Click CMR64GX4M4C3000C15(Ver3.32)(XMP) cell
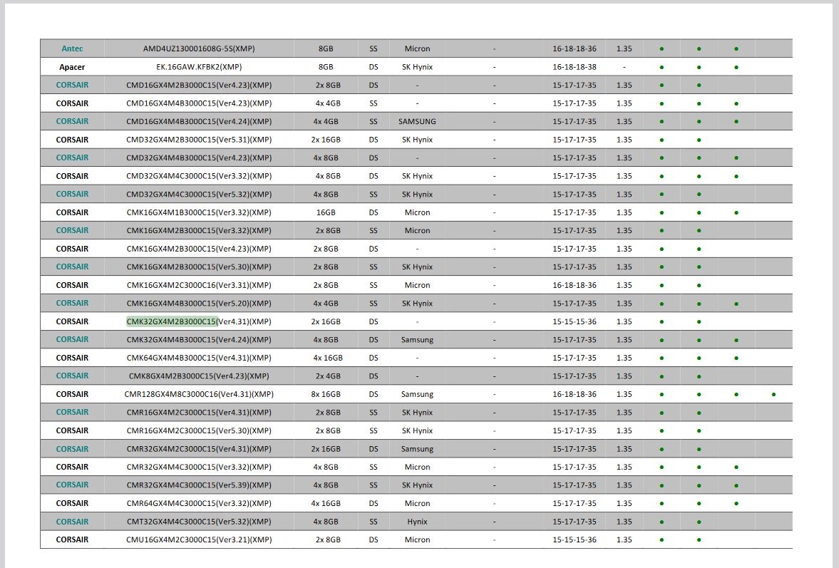This screenshot has width=839, height=568. point(199,503)
